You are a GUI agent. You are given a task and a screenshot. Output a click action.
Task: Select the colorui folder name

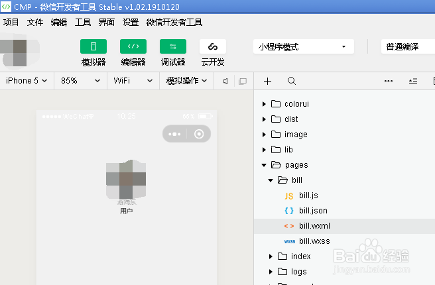(296, 104)
